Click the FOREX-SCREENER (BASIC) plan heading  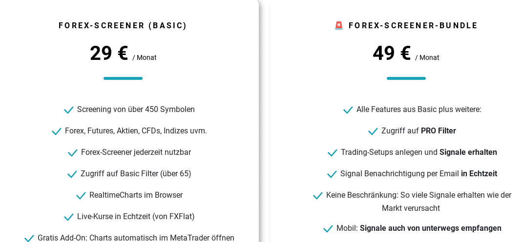pos(123,26)
